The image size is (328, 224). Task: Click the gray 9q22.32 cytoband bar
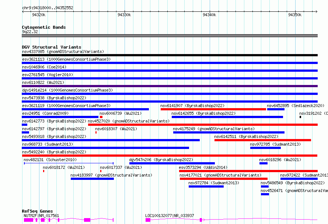[170, 36]
